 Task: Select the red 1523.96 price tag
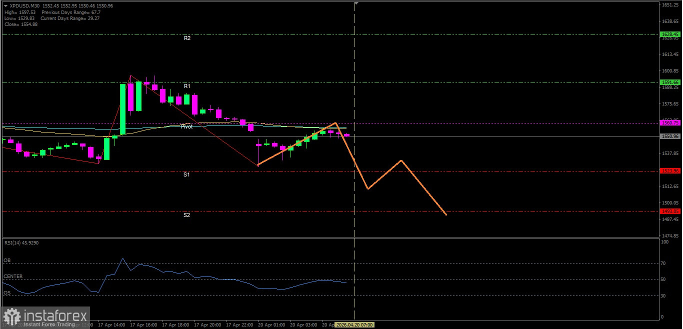coord(670,171)
